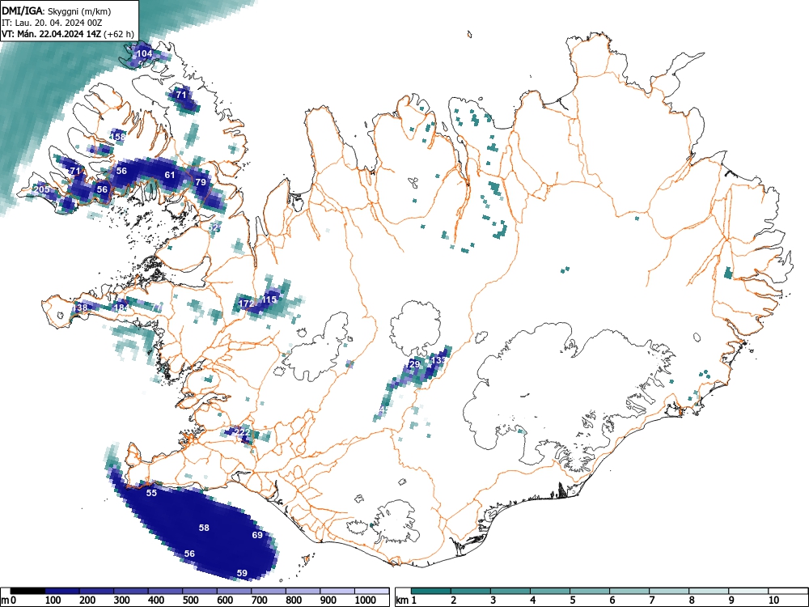Click the darkest teal swatch above km 1
The image size is (809, 607).
(x=431, y=591)
